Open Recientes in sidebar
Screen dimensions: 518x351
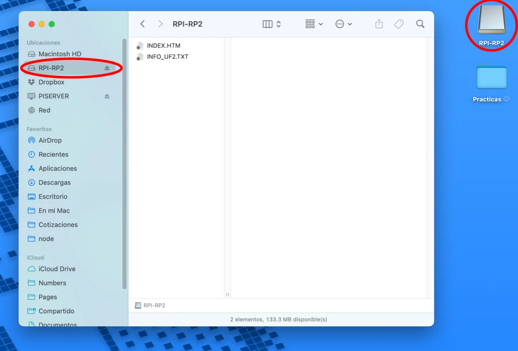pos(71,154)
